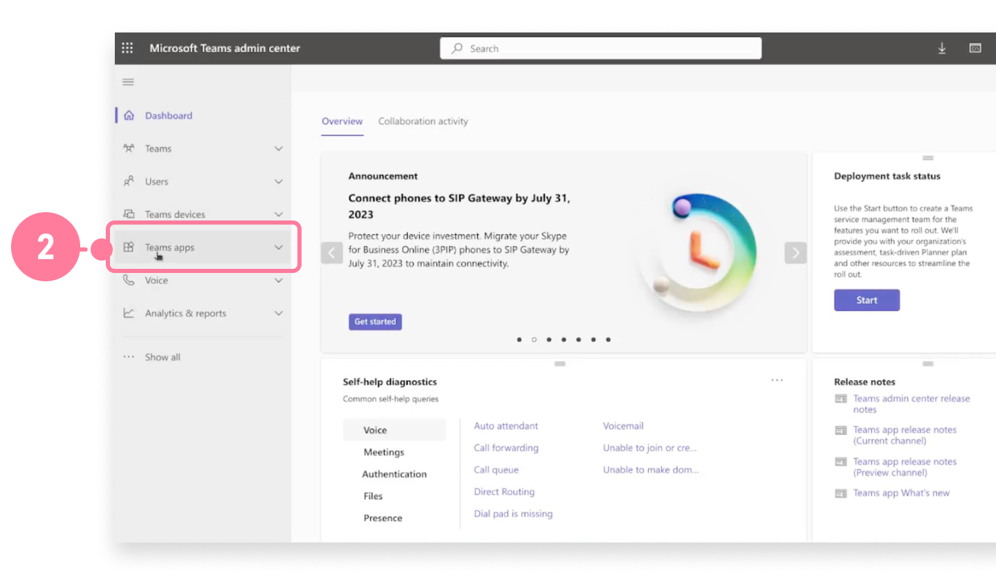Click Microsoft Teams admin center title

click(225, 48)
